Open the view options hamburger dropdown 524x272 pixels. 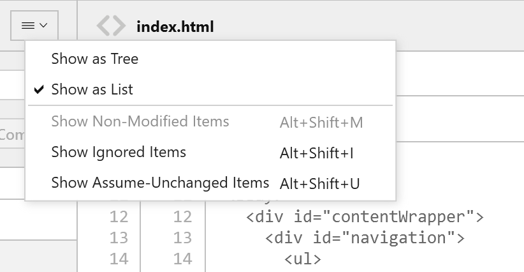click(34, 26)
